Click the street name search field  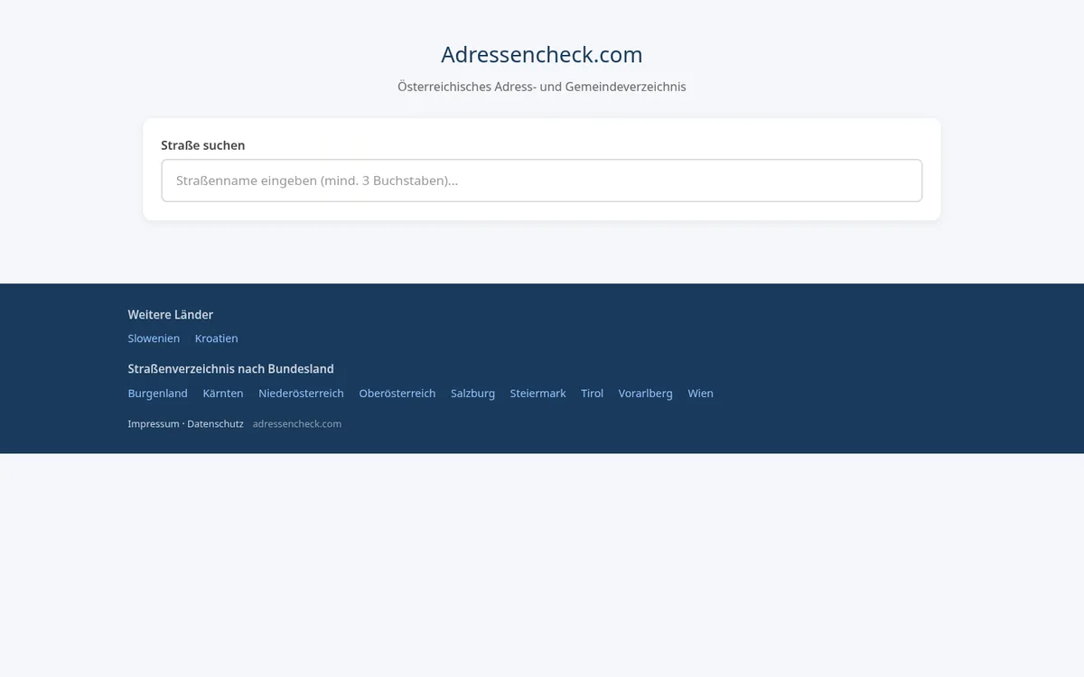[x=542, y=181]
